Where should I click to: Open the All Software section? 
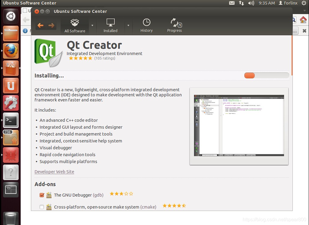[x=75, y=26]
